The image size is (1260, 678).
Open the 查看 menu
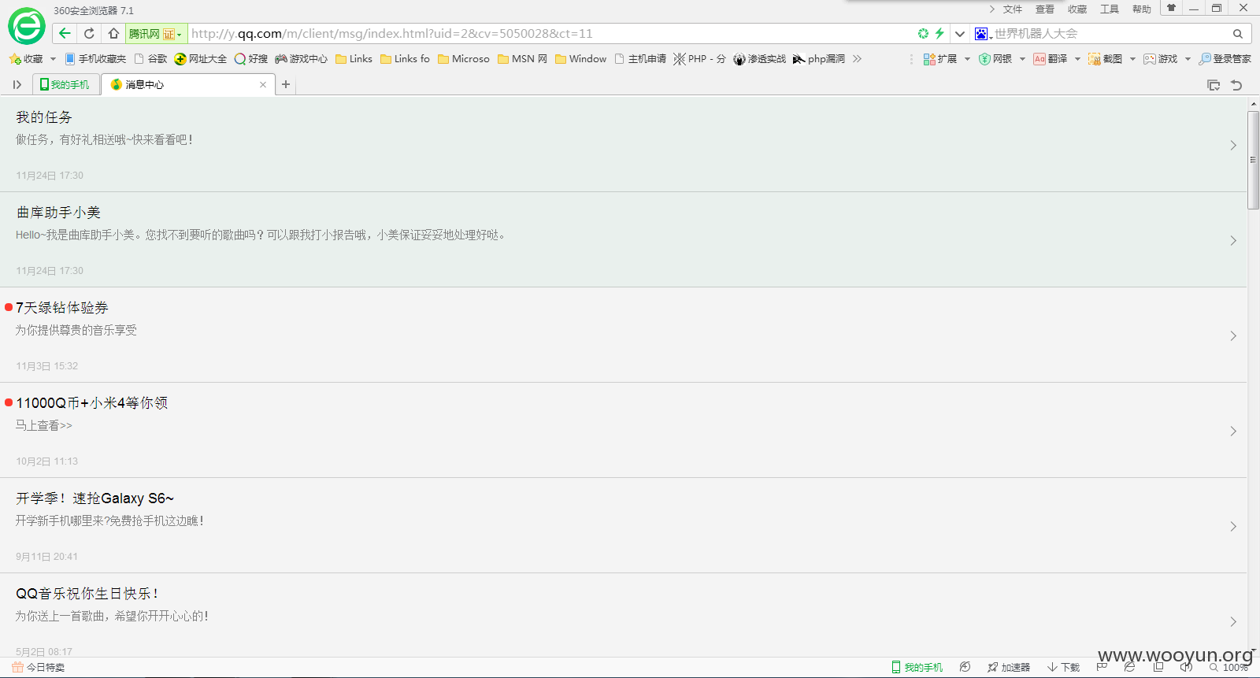pyautogui.click(x=1045, y=9)
